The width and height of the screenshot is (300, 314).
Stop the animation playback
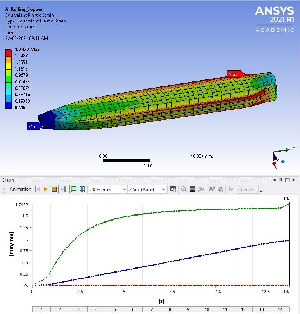tap(54, 189)
